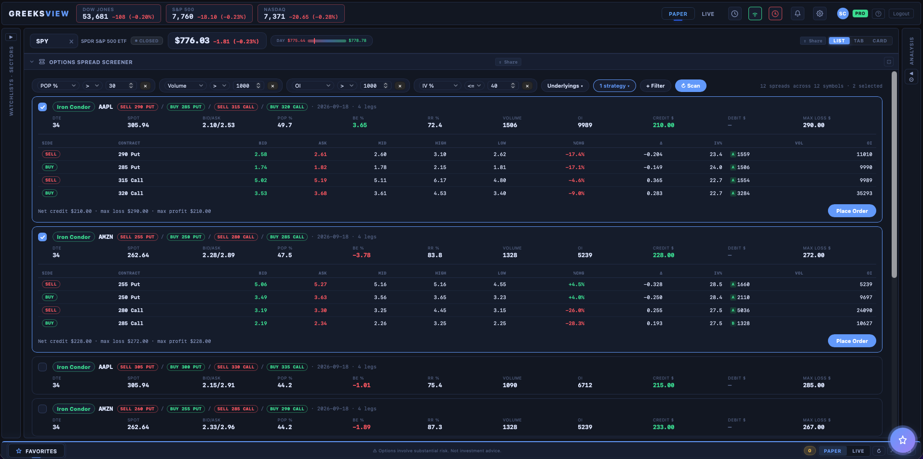Click the collapse screener panel icon
This screenshot has height=459, width=923.
889,62
